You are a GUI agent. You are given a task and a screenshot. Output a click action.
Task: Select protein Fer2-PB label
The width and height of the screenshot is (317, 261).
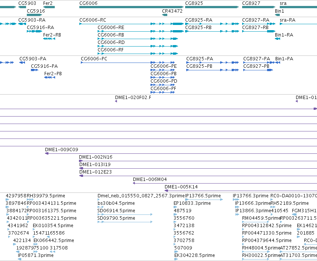(x=53, y=74)
